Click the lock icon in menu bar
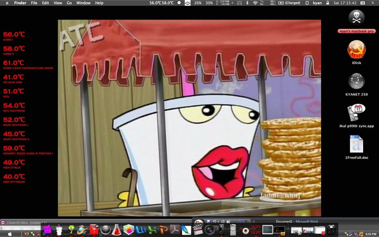Image resolution: width=379 pixels, height=237 pixels. click(328, 3)
